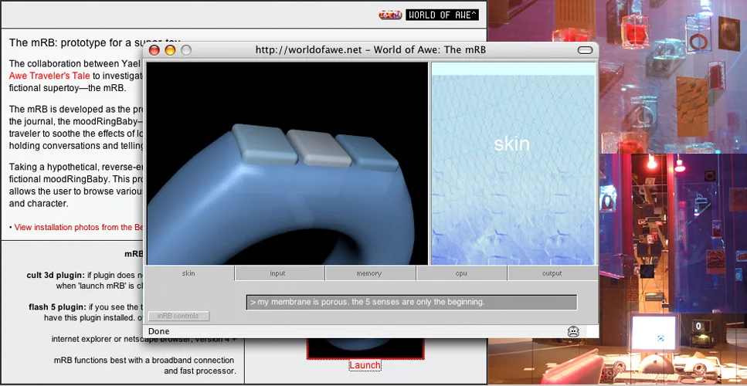Switch to the cpu tab
Screen dimensions: 747x386
tap(462, 273)
